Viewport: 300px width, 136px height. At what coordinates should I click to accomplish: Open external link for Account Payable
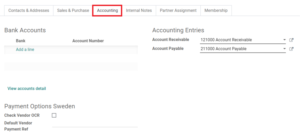pos(291,49)
